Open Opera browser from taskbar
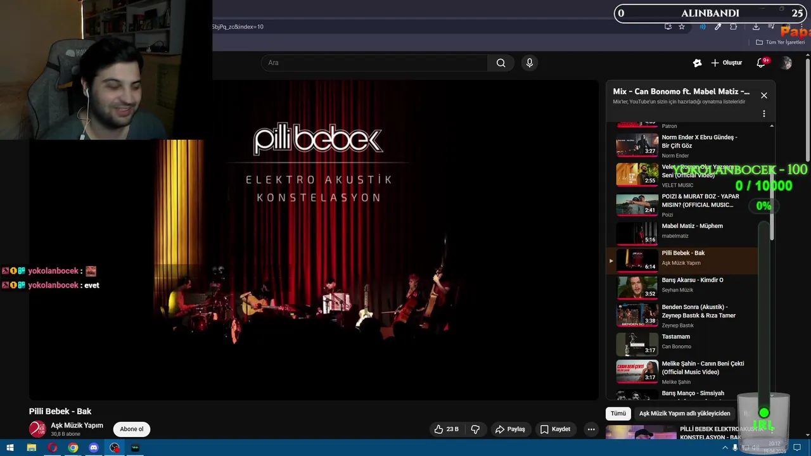The width and height of the screenshot is (811, 456). pyautogui.click(x=53, y=448)
